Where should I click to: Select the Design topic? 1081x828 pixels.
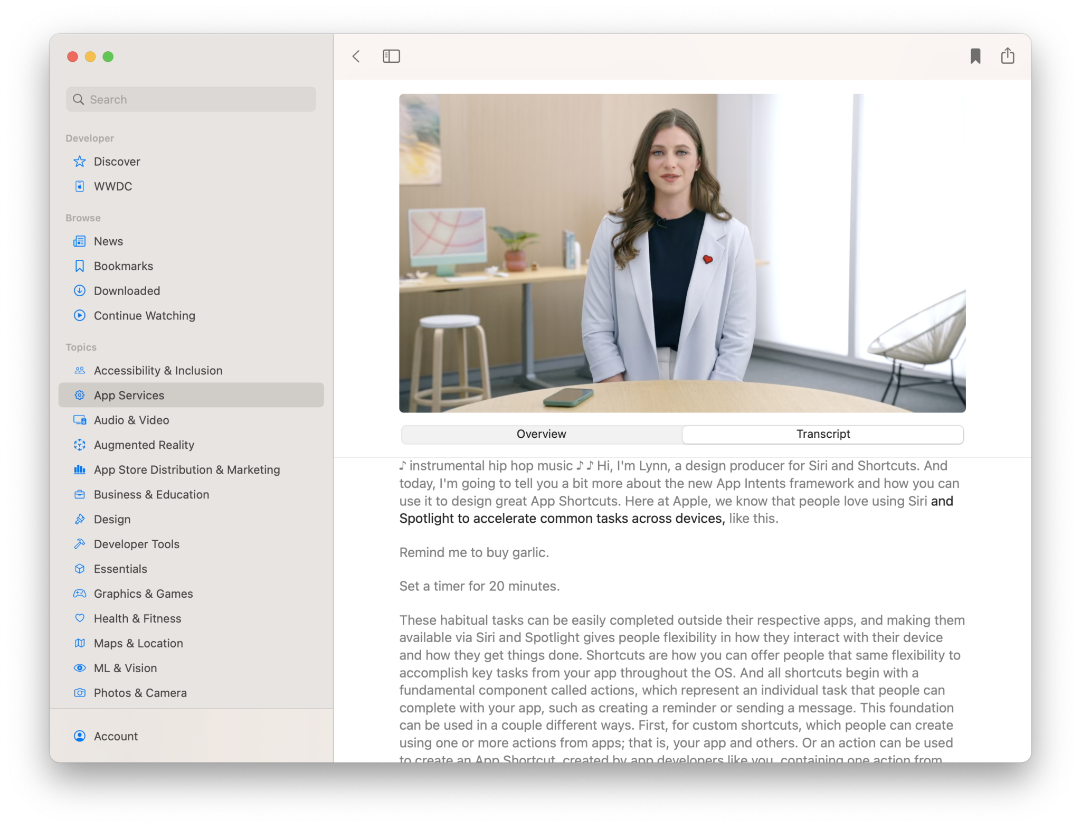pyautogui.click(x=112, y=520)
